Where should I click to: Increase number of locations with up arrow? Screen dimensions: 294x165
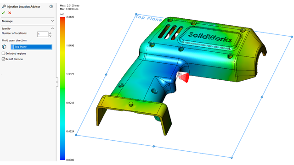coord(50,33)
